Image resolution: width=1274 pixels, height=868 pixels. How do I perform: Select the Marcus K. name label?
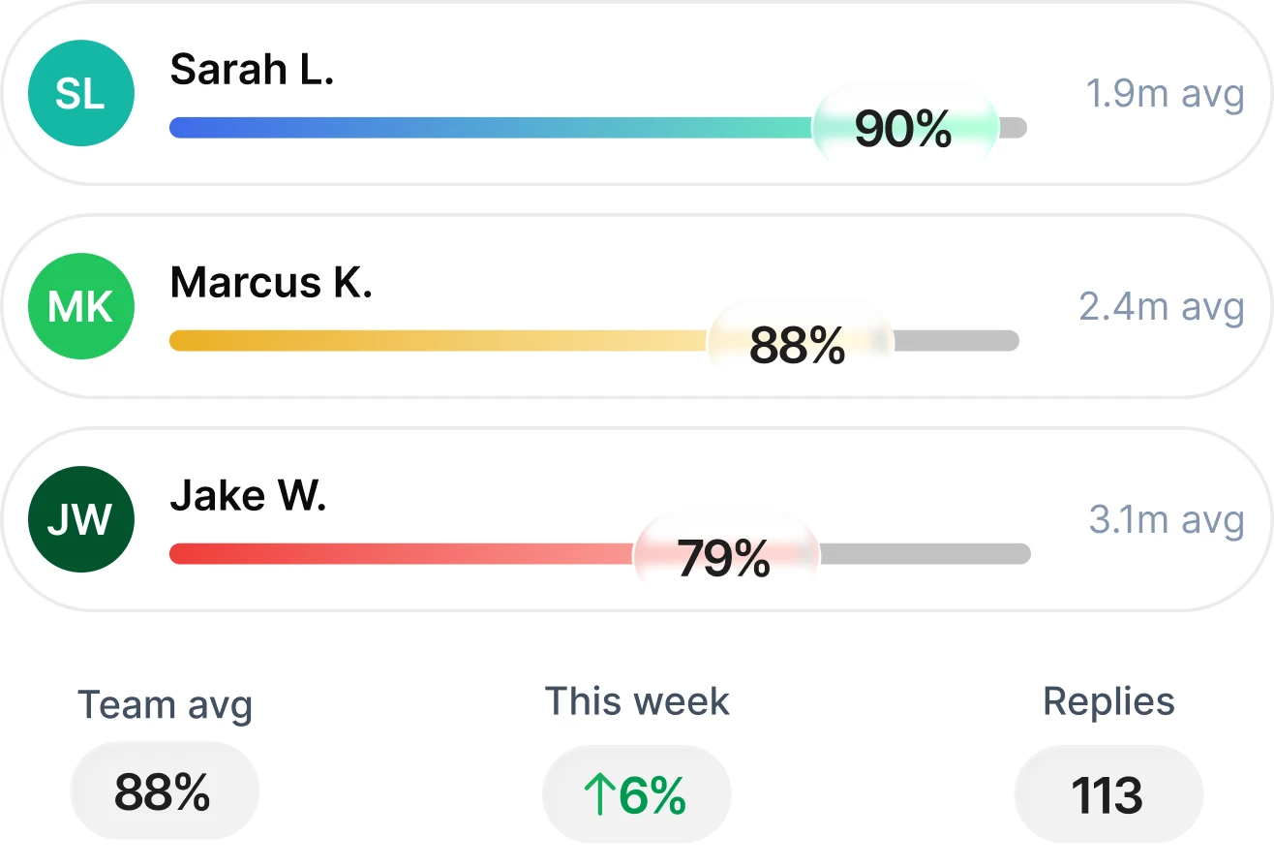[271, 283]
